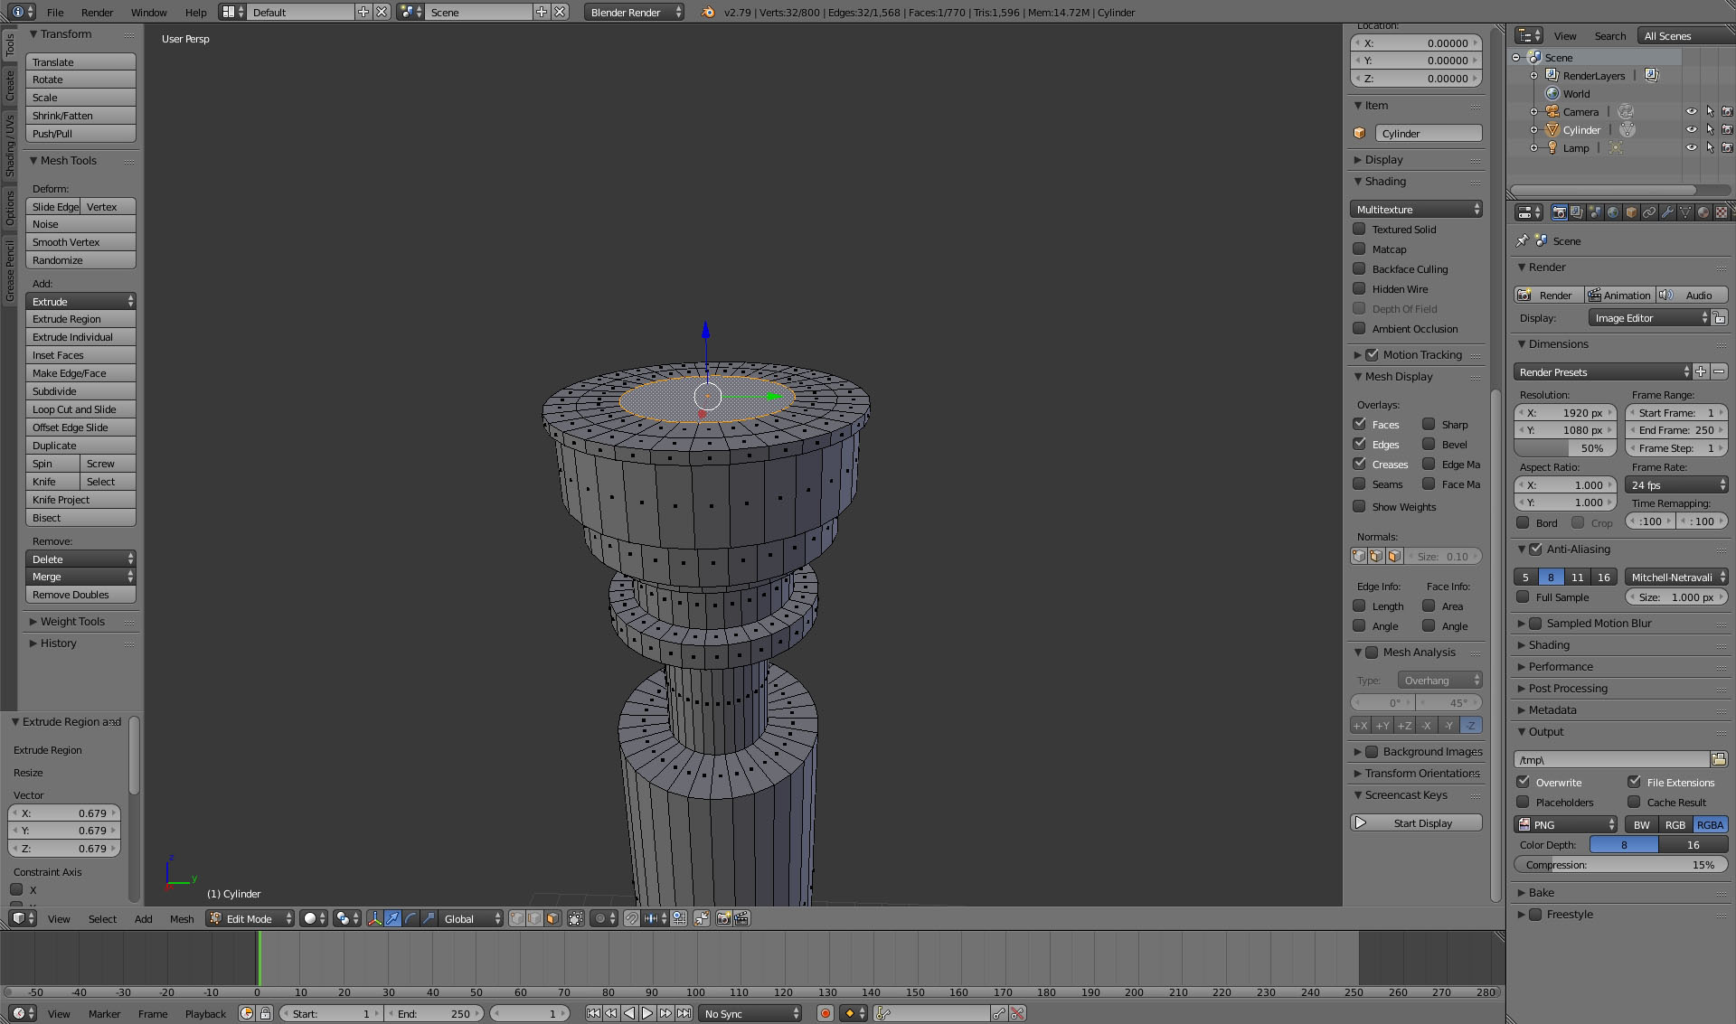Open the Render properties tab camera icon

pos(1559,212)
